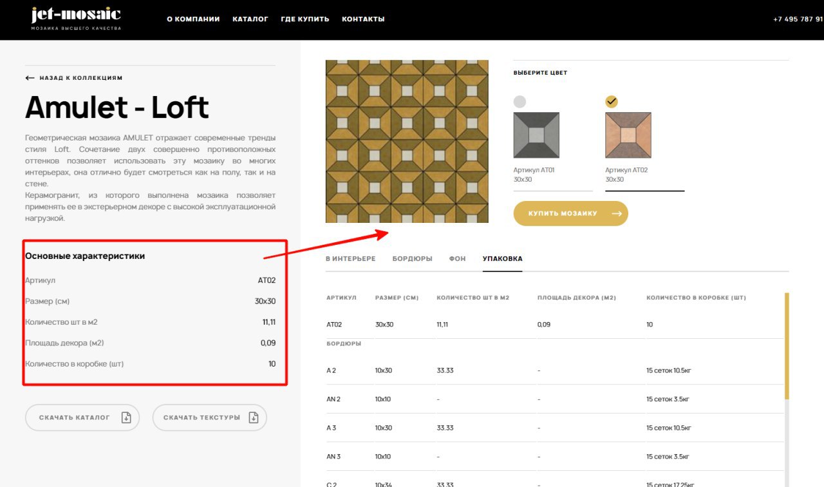Click Артикул AT02 label text
This screenshot has height=487, width=824.
click(x=626, y=170)
